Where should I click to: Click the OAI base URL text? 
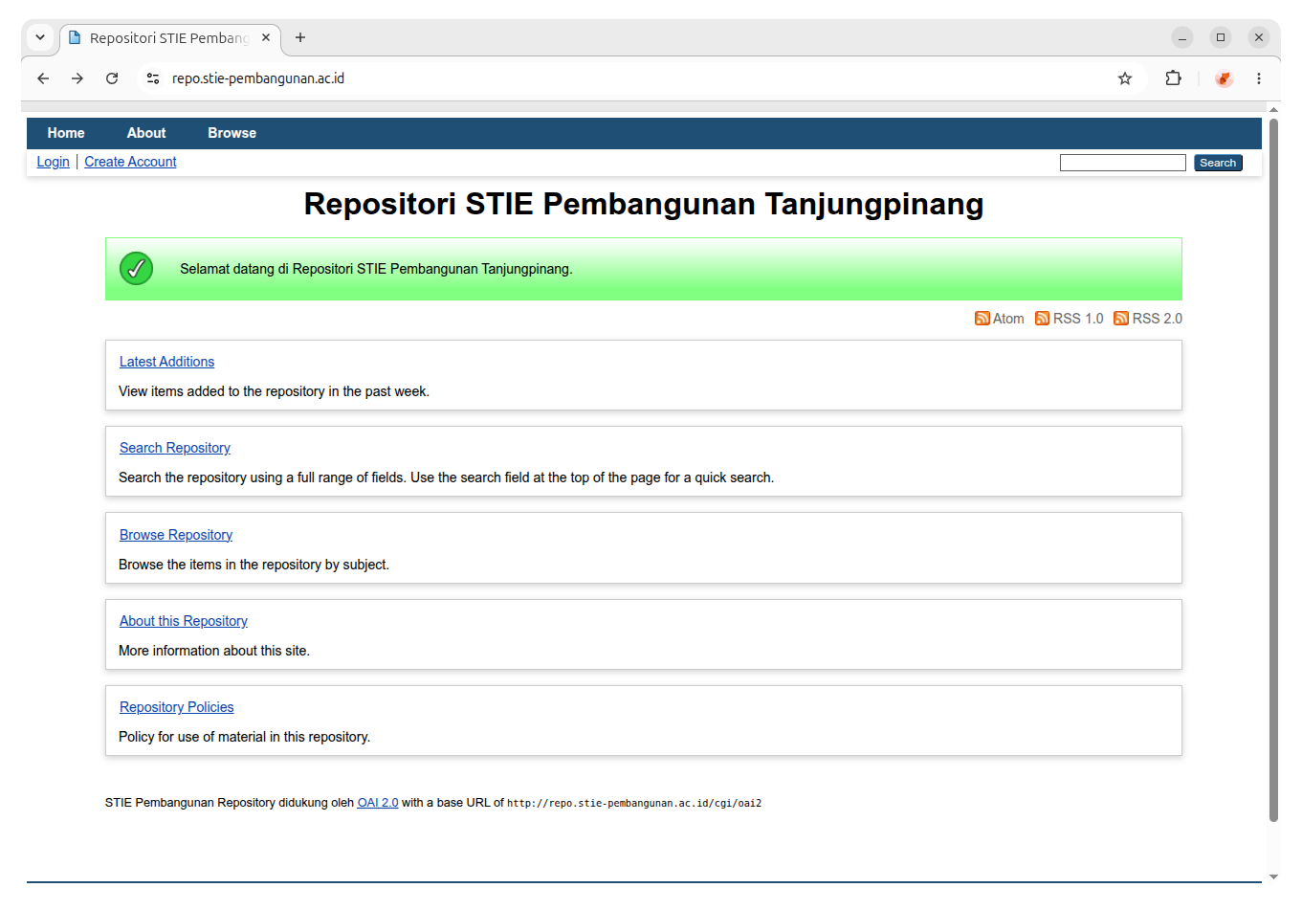click(x=634, y=804)
